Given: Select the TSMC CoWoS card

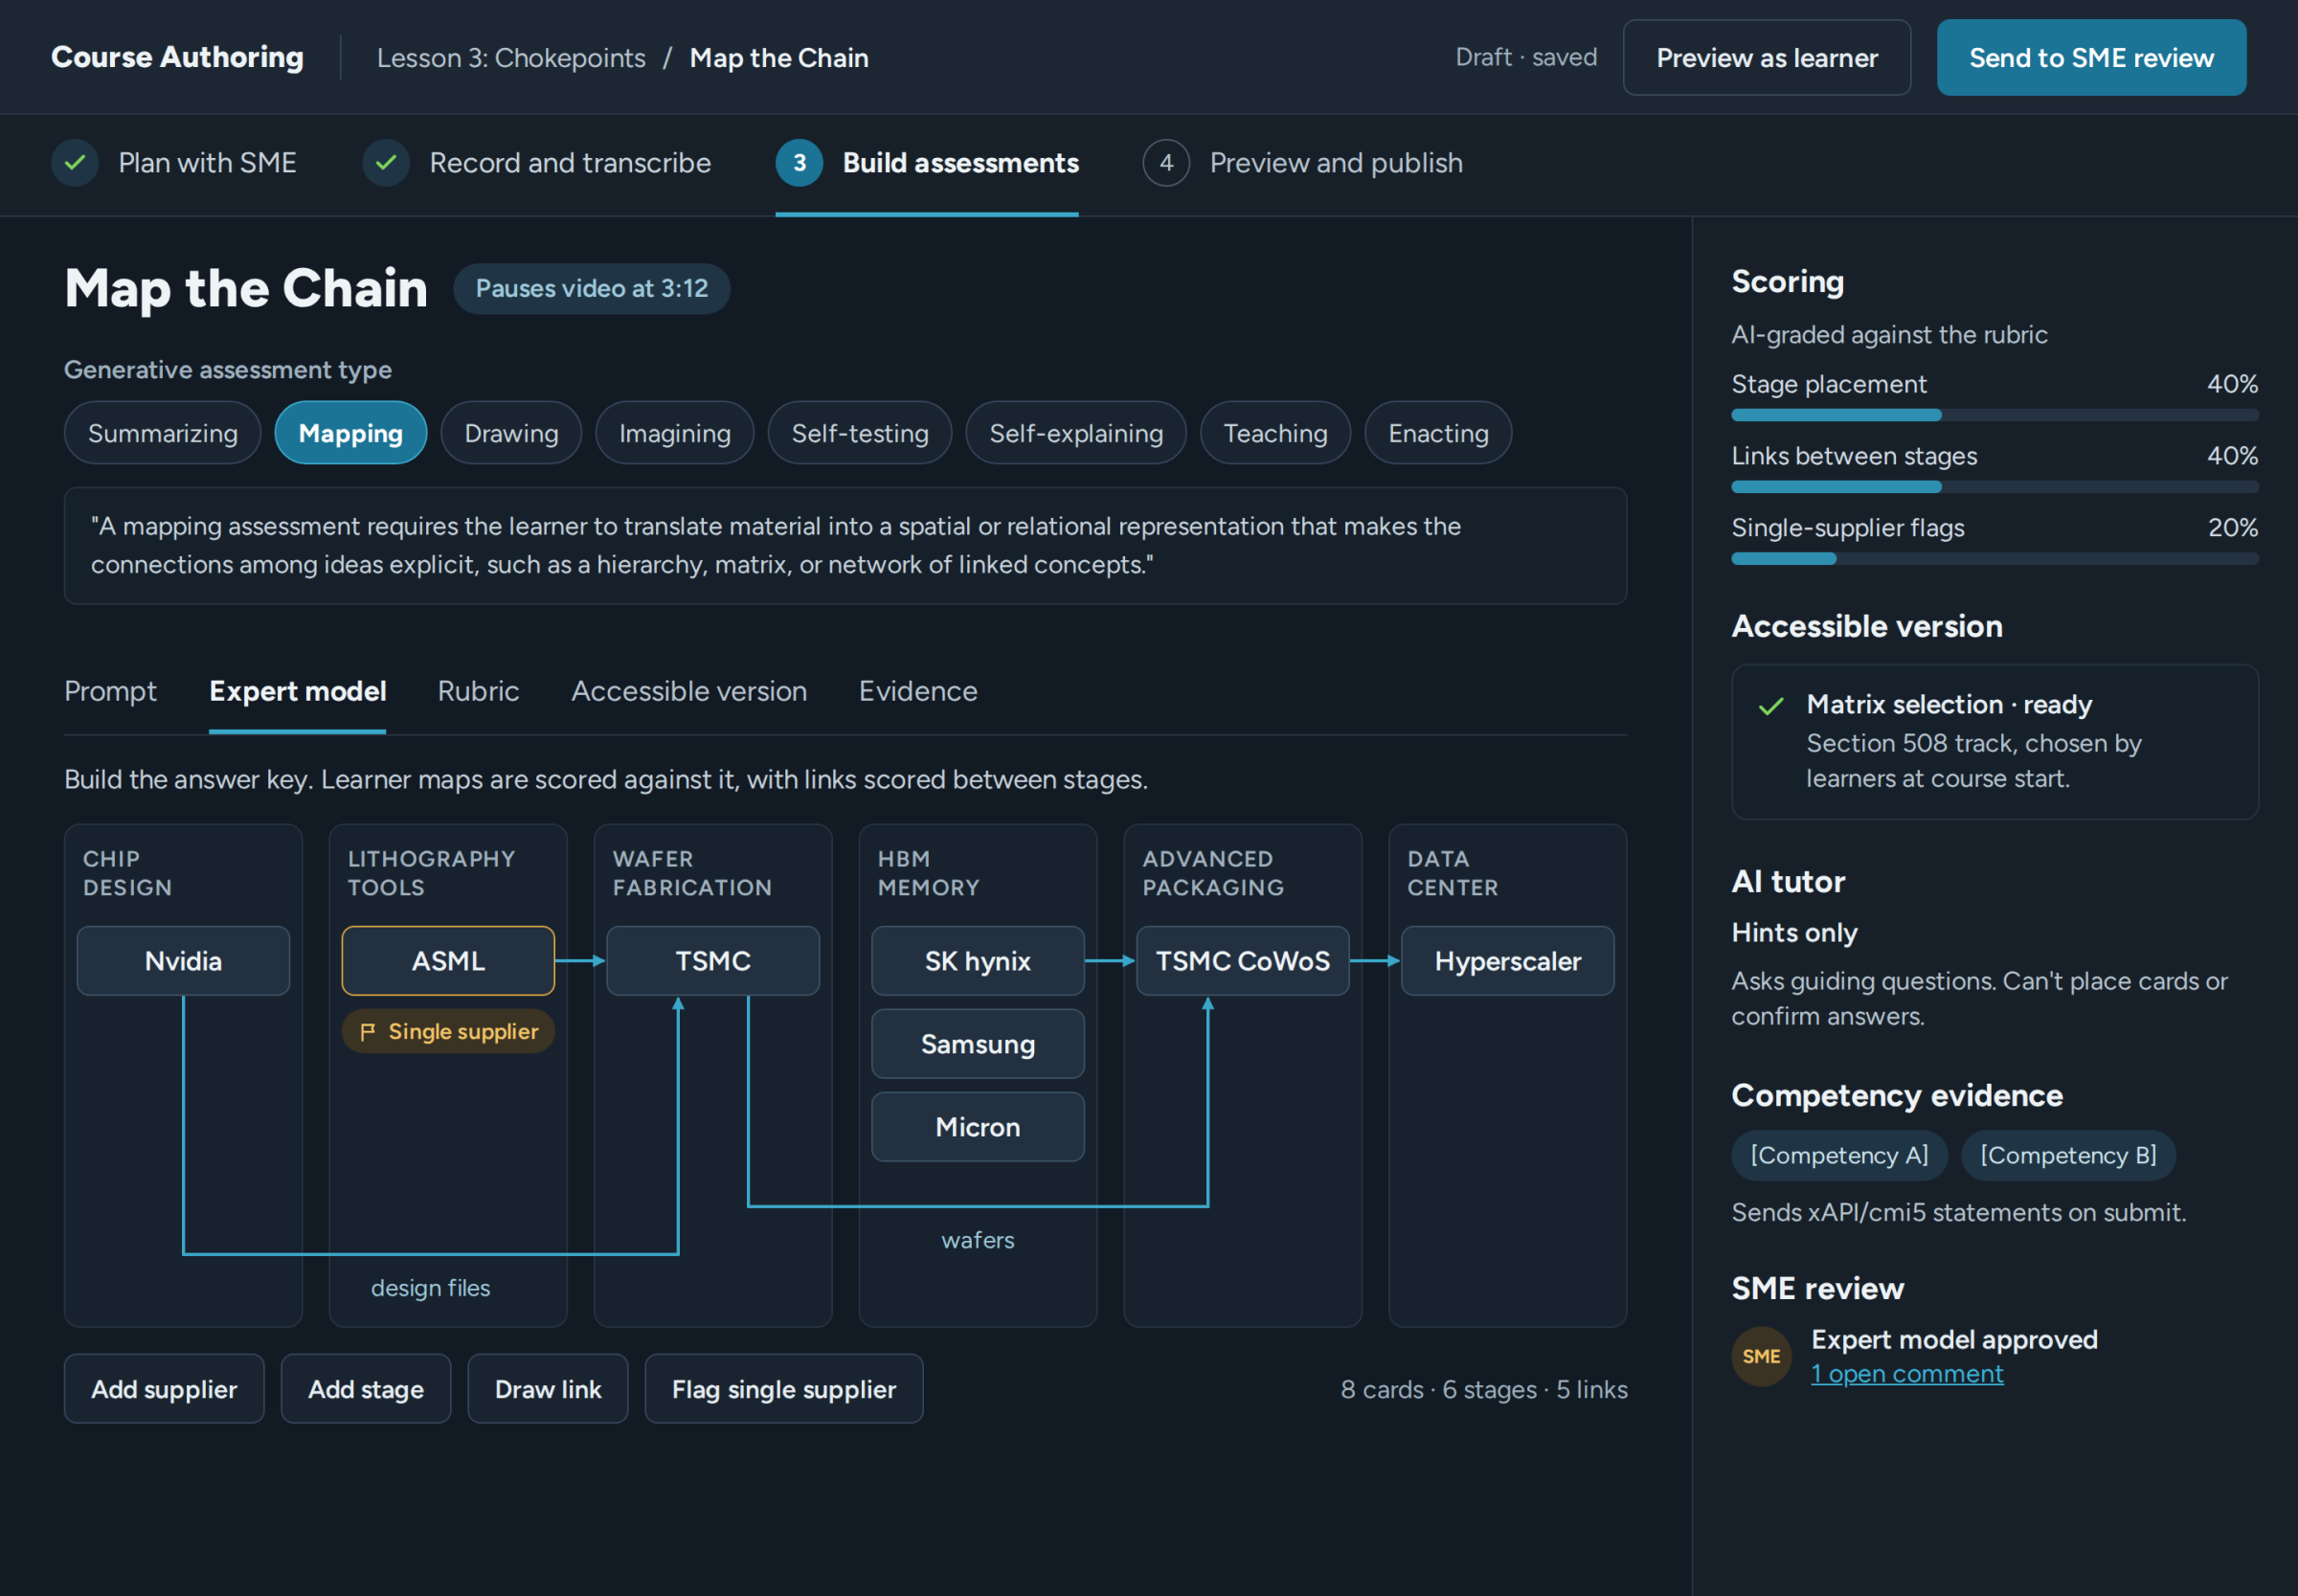Looking at the screenshot, I should click(1242, 961).
